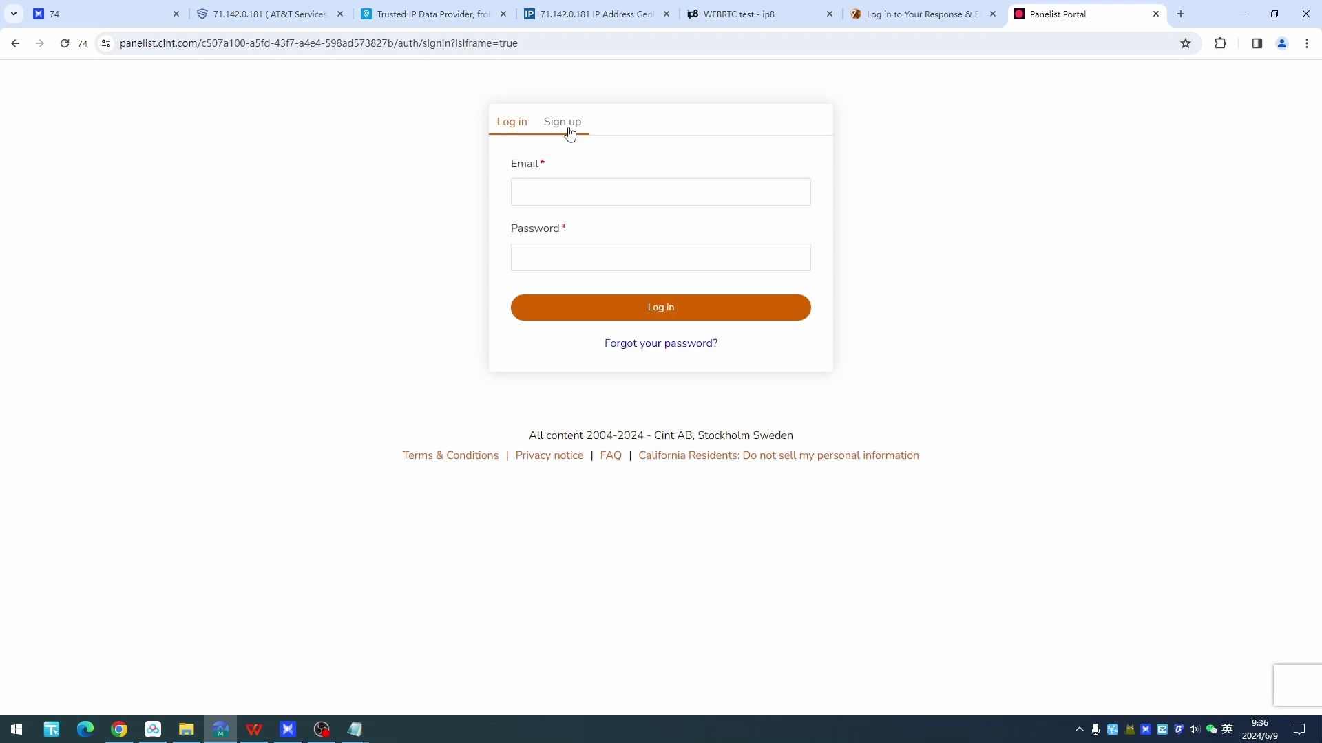Switch to the Sign up tab
Viewport: 1322px width, 743px height.
(x=562, y=120)
